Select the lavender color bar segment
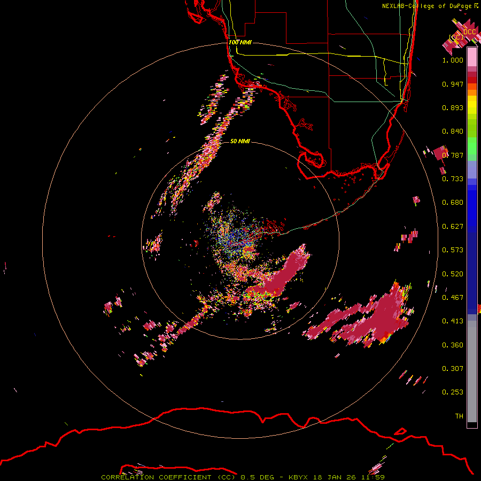 click(x=472, y=169)
